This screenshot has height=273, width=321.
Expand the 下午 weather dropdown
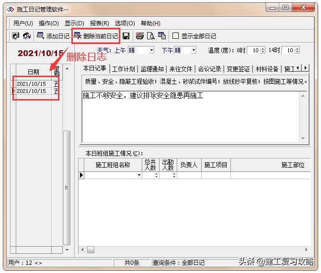(x=194, y=50)
